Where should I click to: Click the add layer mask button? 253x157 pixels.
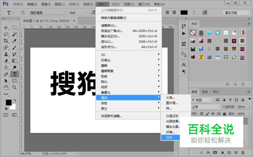215,152
